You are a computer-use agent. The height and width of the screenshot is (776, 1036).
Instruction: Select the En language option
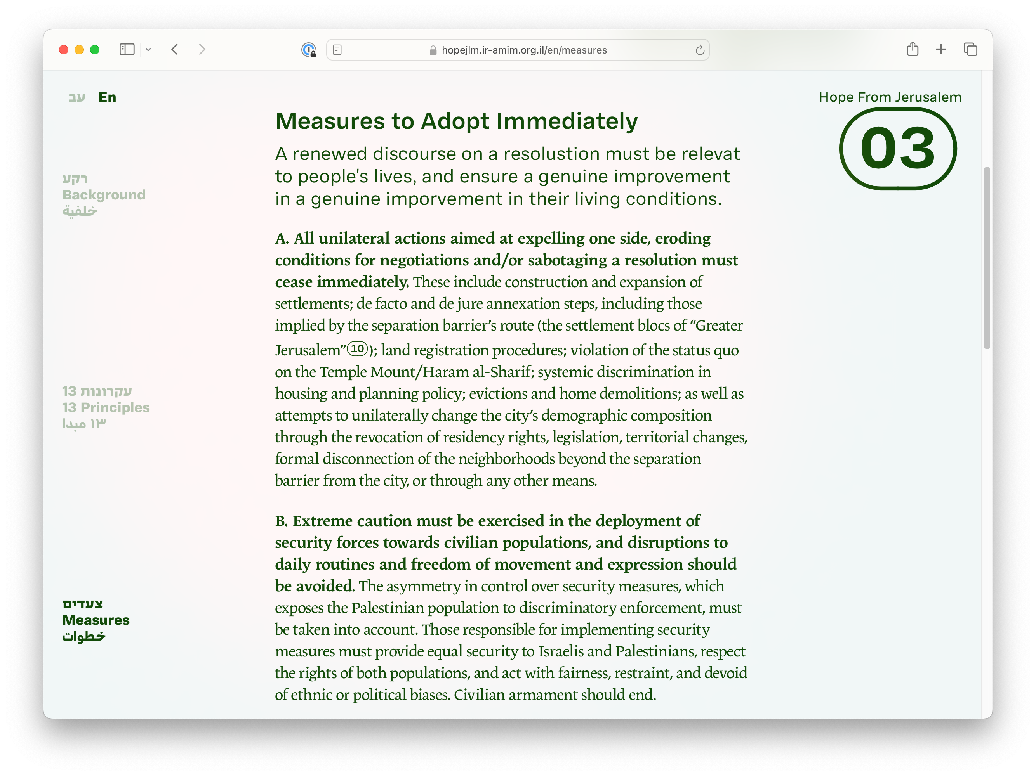click(107, 97)
